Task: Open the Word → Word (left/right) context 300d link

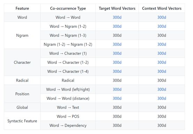Action: pyautogui.click(x=162, y=89)
